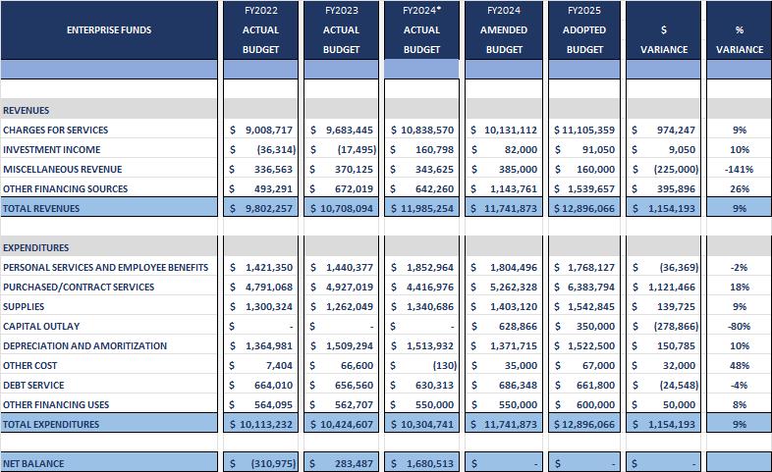The image size is (772, 472).
Task: Select the TOTAL EXPENDITURES row label
Action: click(51, 424)
